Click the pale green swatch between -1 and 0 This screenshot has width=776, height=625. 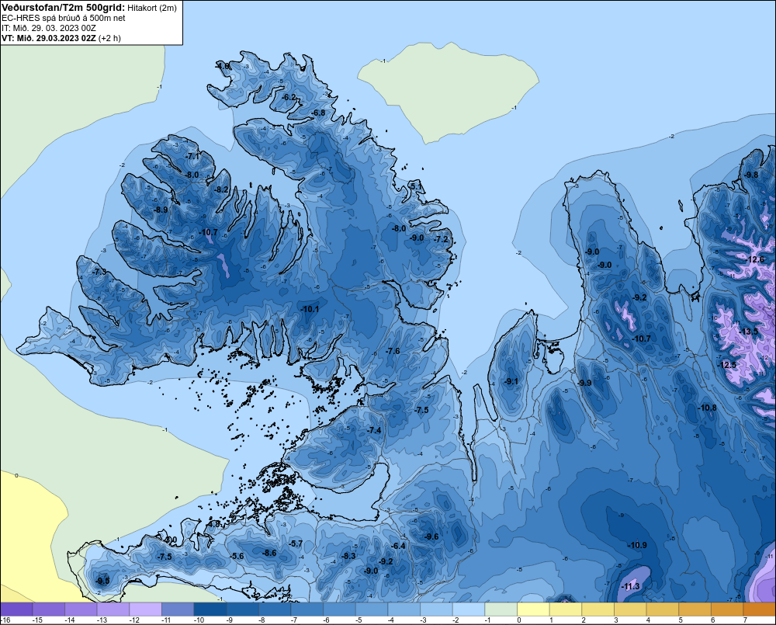coord(501,609)
